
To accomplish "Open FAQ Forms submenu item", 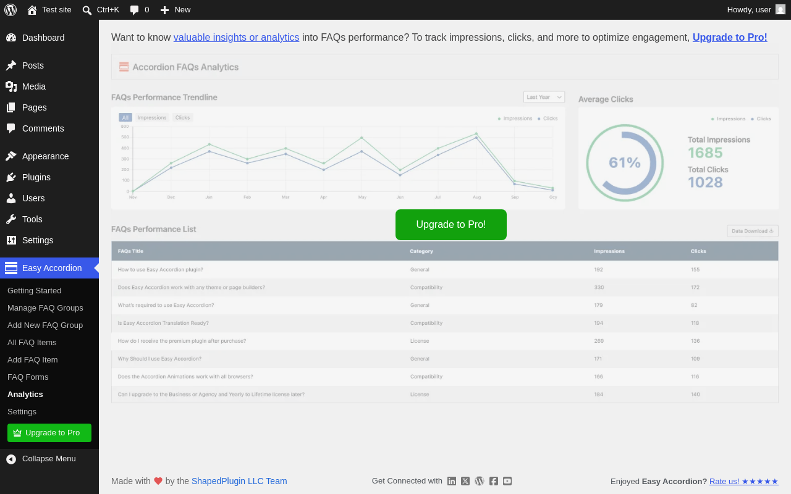I will pyautogui.click(x=28, y=377).
